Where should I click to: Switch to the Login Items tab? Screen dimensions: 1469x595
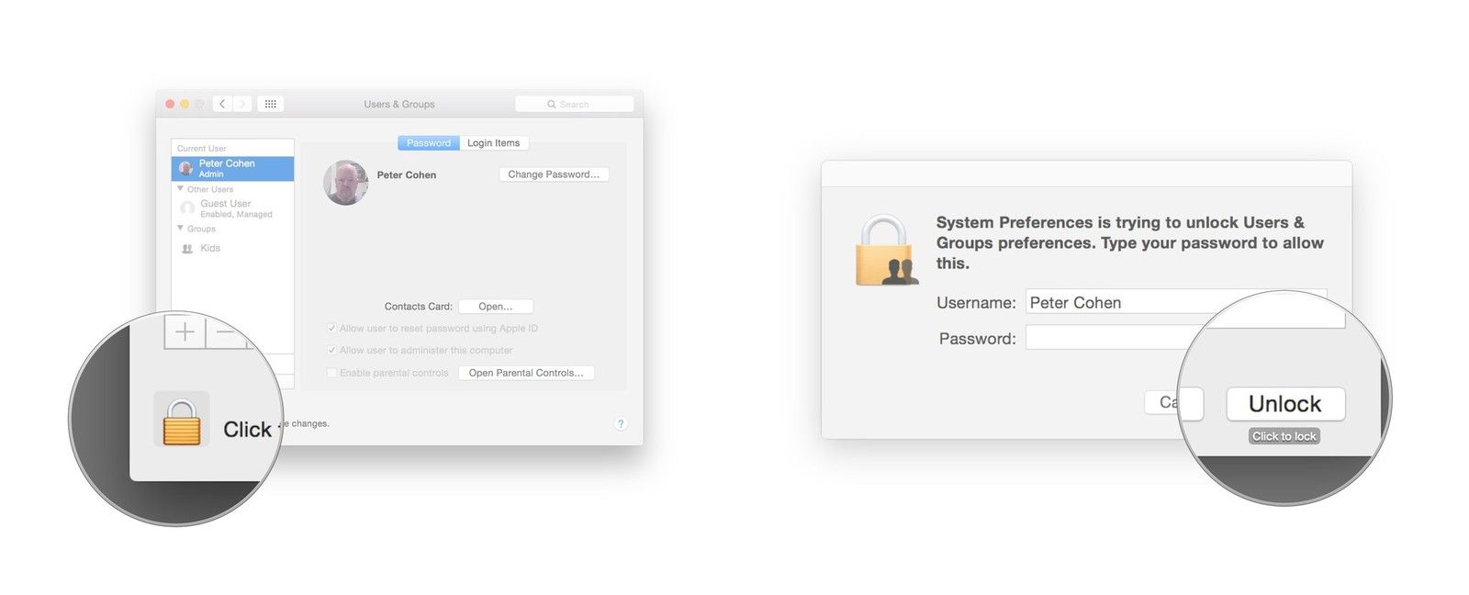(x=493, y=143)
